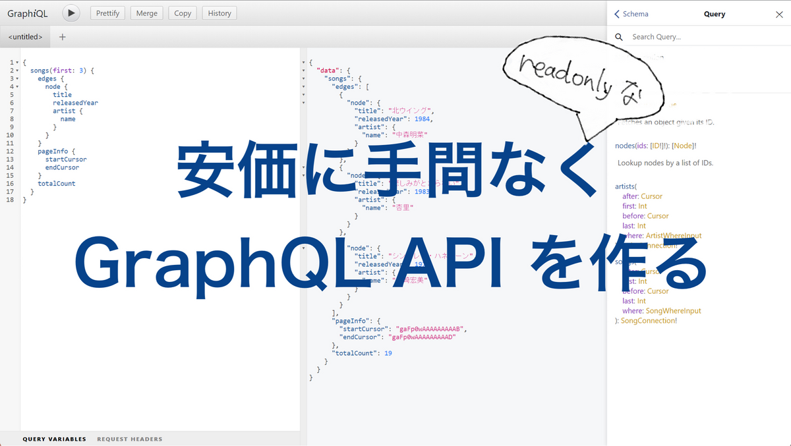The image size is (791, 446).
Task: Click the "杏里" artist name value
Action: point(403,208)
